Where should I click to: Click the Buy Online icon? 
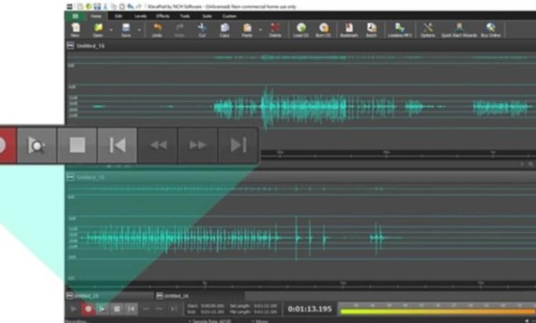coord(491,30)
